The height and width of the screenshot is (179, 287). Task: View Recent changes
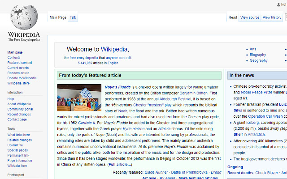click(19, 114)
